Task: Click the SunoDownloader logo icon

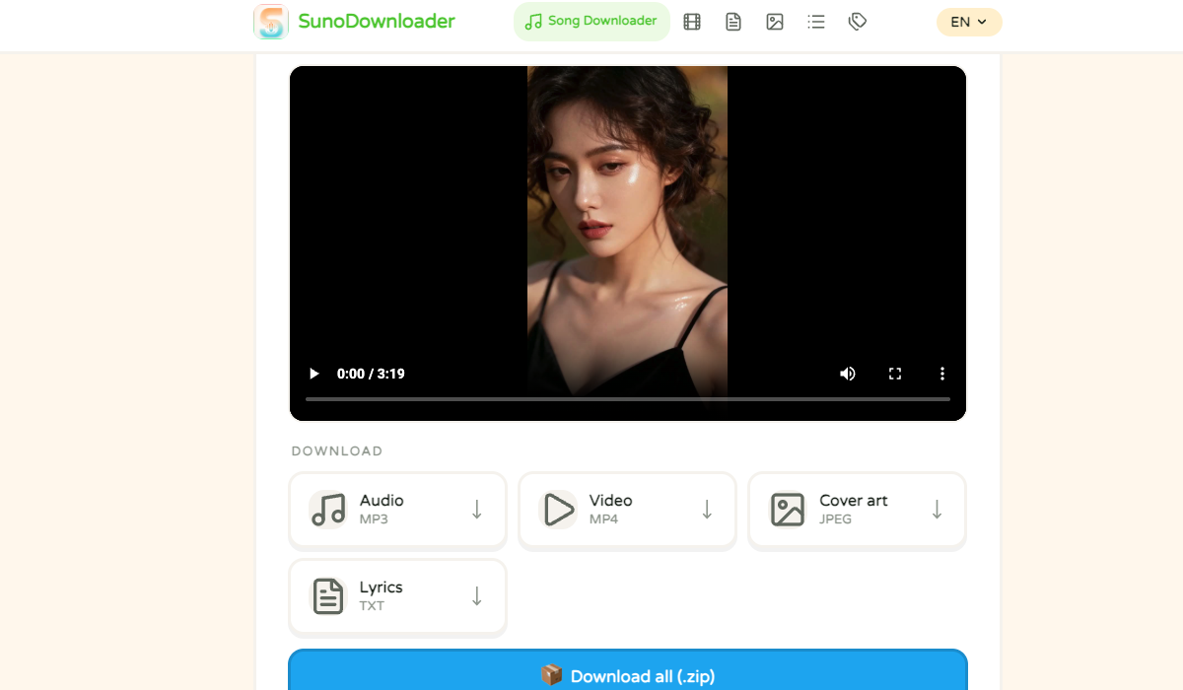Action: [x=271, y=22]
